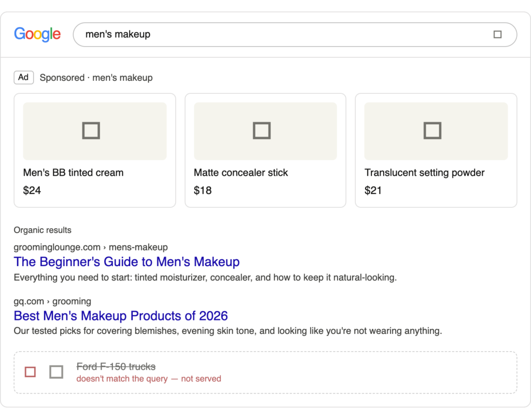Open the Matte concealer stick image

click(265, 131)
